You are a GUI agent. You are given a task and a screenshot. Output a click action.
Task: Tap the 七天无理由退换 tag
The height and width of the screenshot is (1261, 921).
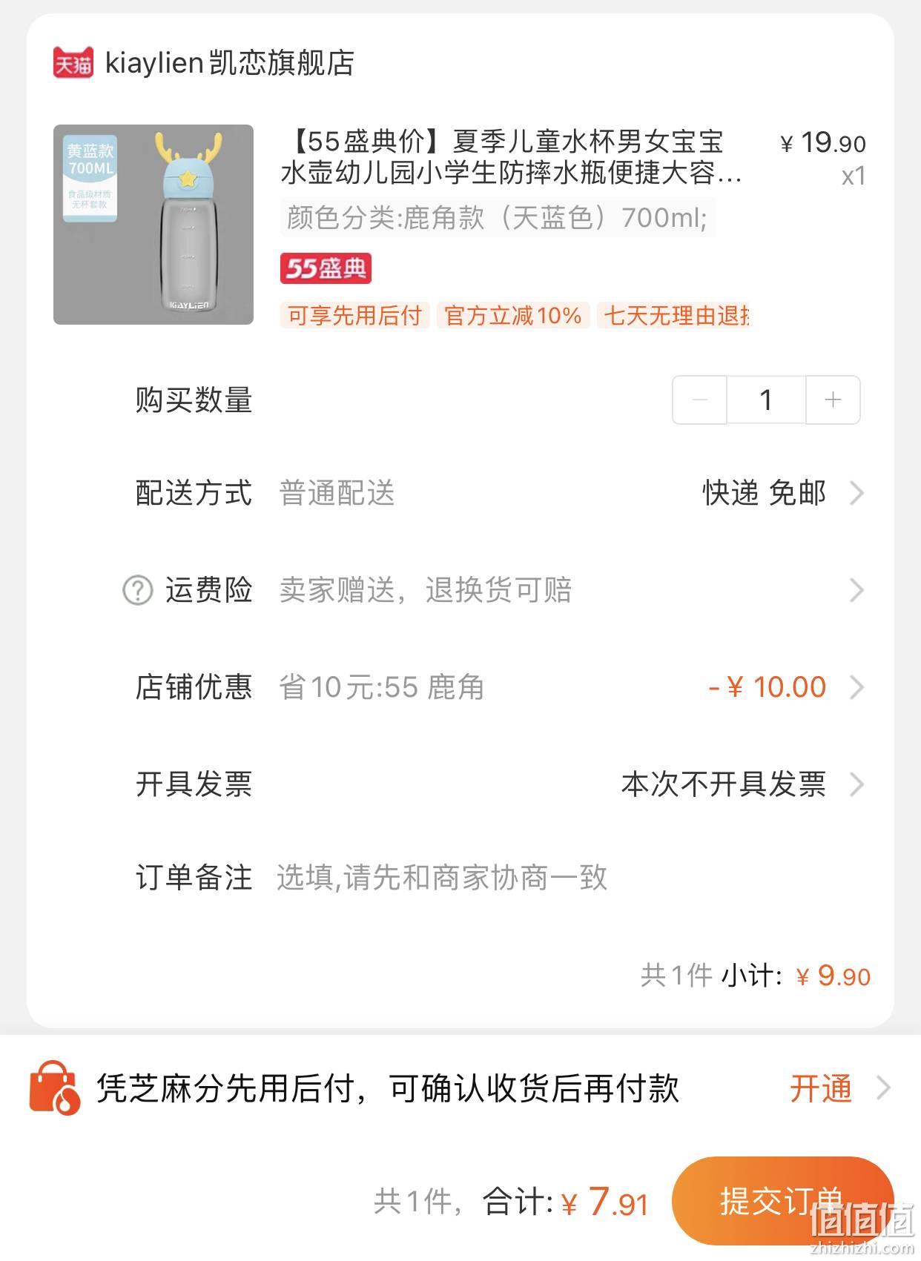click(674, 315)
